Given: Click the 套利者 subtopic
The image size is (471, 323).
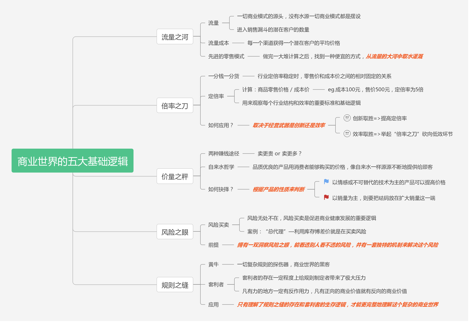Looking at the screenshot, I should coord(216,284).
